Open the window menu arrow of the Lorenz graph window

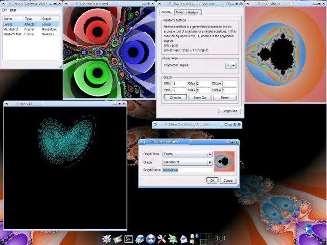tap(7, 104)
